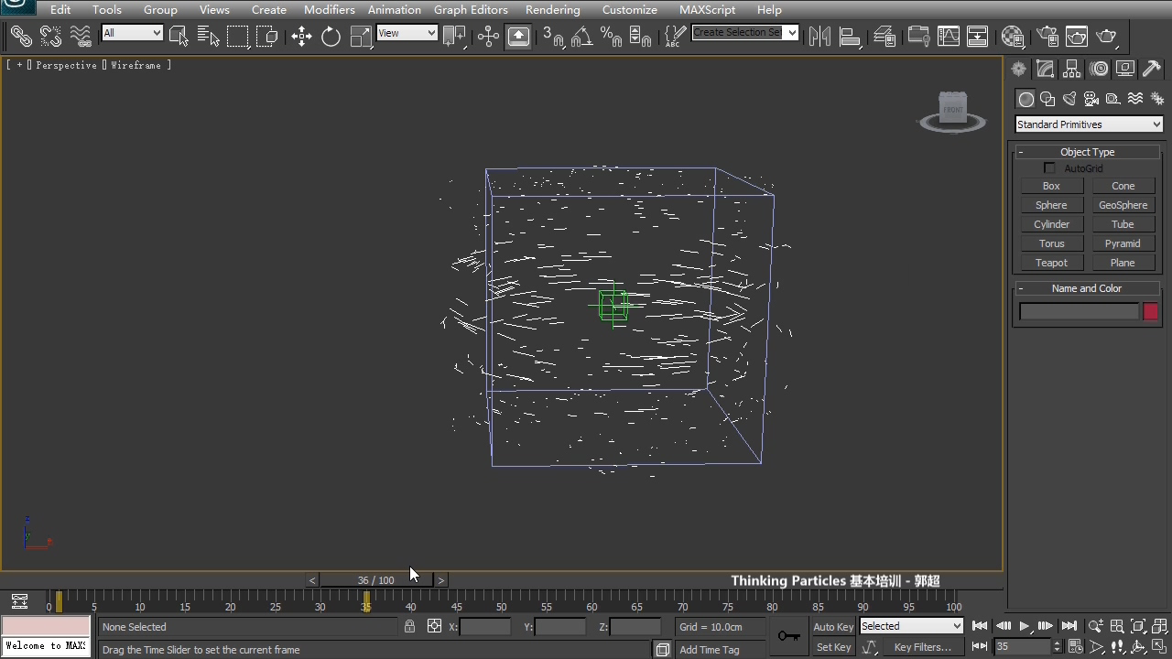Select the Unlink Selection tool
The image size is (1172, 659).
[x=50, y=36]
